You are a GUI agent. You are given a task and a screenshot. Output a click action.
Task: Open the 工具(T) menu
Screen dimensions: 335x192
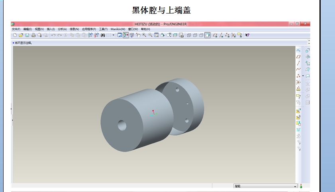103,29
